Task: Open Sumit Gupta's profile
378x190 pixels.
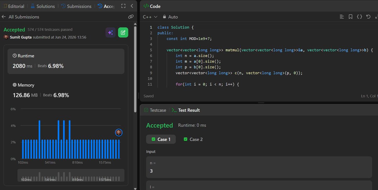Action: tap(20, 37)
